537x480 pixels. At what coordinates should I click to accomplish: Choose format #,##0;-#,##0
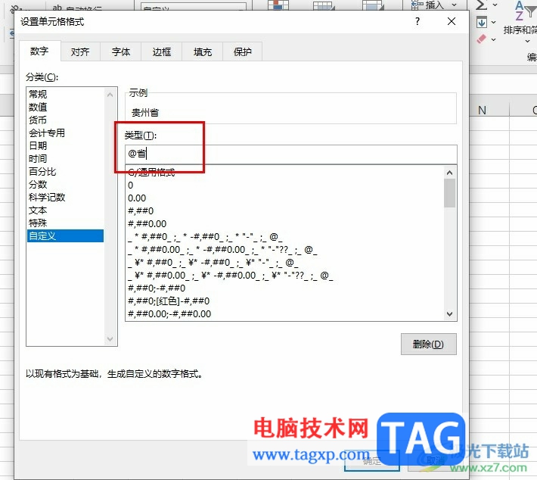[285, 288]
